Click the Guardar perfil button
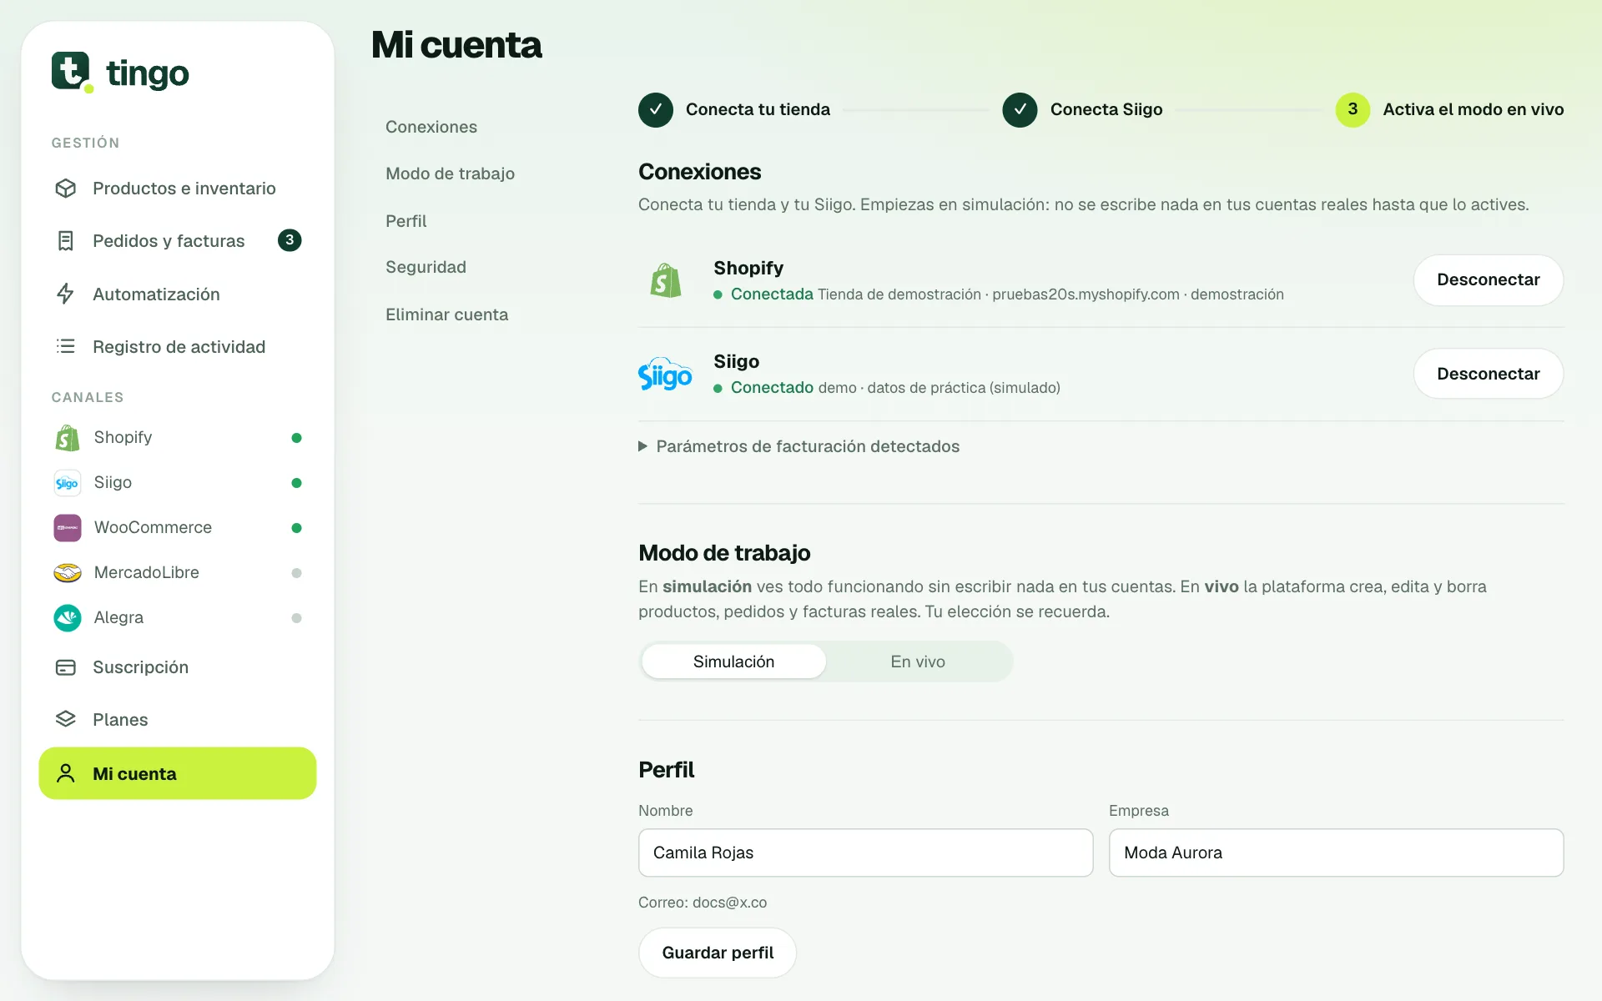Image resolution: width=1602 pixels, height=1001 pixels. [718, 953]
